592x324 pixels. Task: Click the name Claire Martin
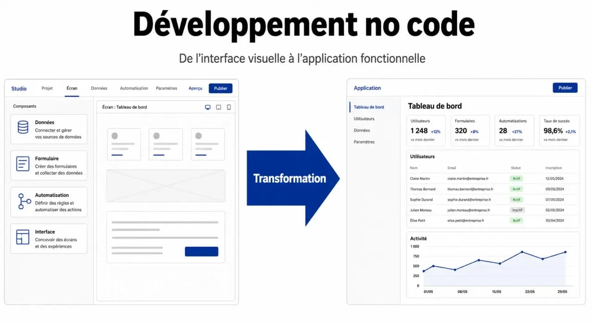coord(420,179)
